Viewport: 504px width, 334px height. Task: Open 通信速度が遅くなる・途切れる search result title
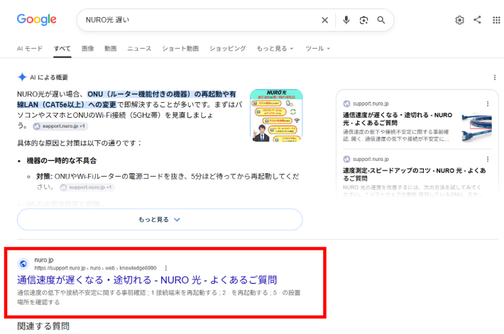click(147, 280)
